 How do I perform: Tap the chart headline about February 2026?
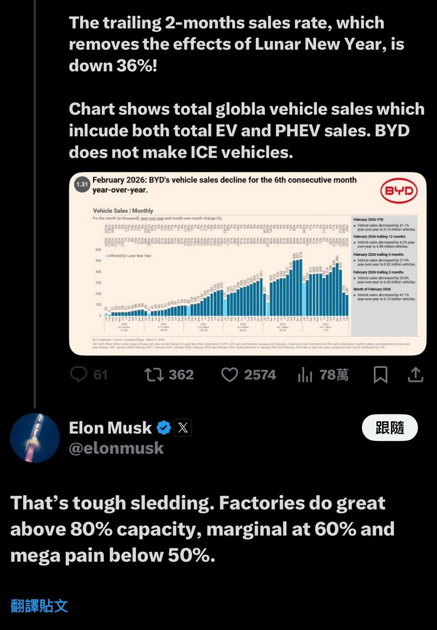pyautogui.click(x=224, y=185)
